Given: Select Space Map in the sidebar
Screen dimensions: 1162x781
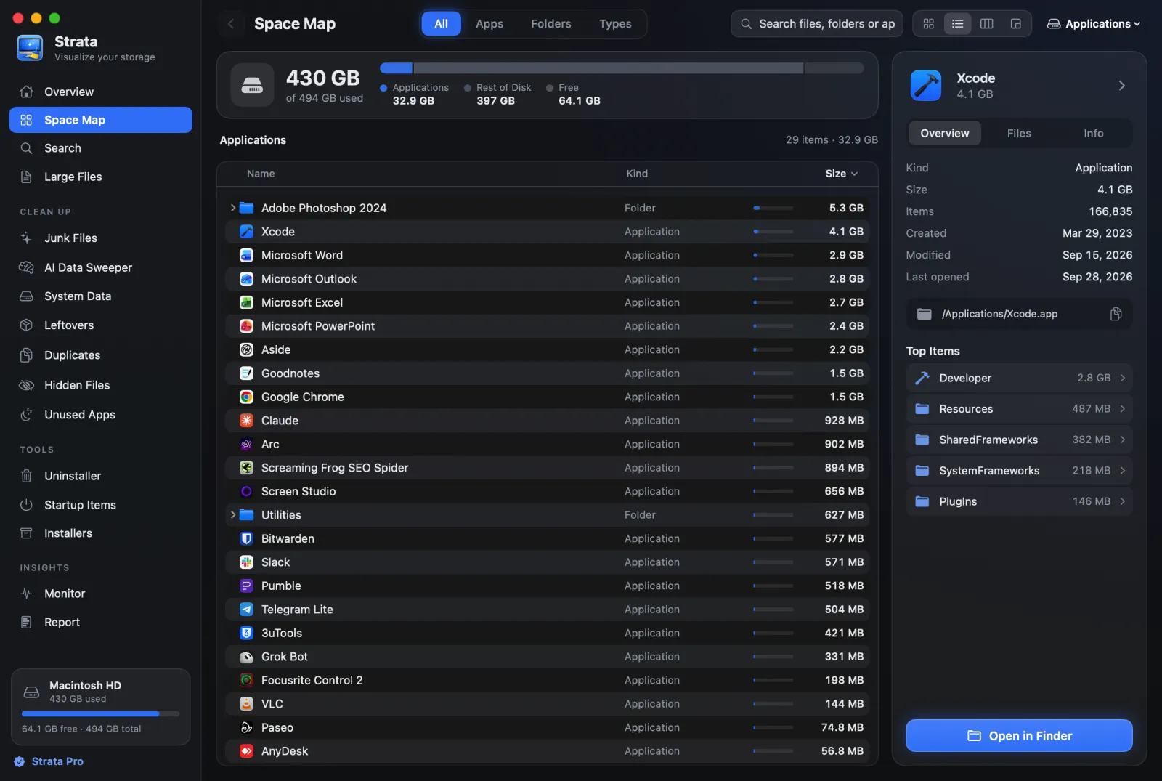Looking at the screenshot, I should point(100,120).
